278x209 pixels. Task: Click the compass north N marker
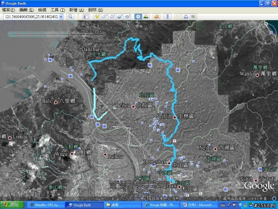[266, 24]
